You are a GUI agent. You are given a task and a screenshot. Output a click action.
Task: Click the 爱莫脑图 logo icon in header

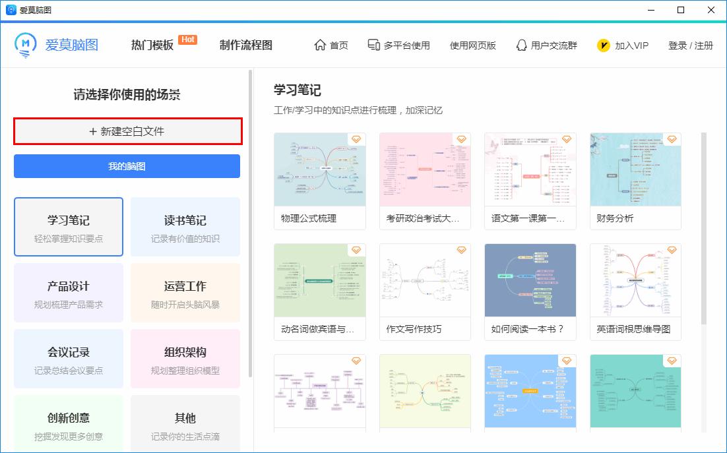[x=26, y=45]
